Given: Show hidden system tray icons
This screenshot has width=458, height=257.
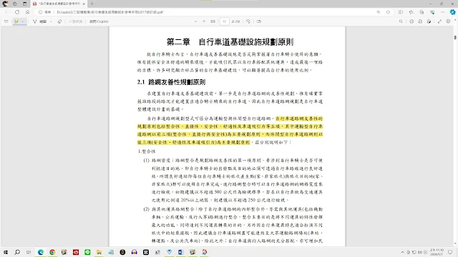Looking at the screenshot, I should point(402,252).
